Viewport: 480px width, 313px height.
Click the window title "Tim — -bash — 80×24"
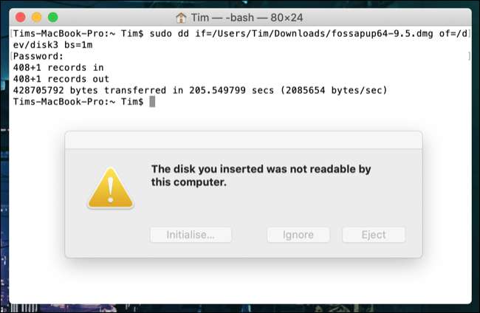(x=247, y=17)
